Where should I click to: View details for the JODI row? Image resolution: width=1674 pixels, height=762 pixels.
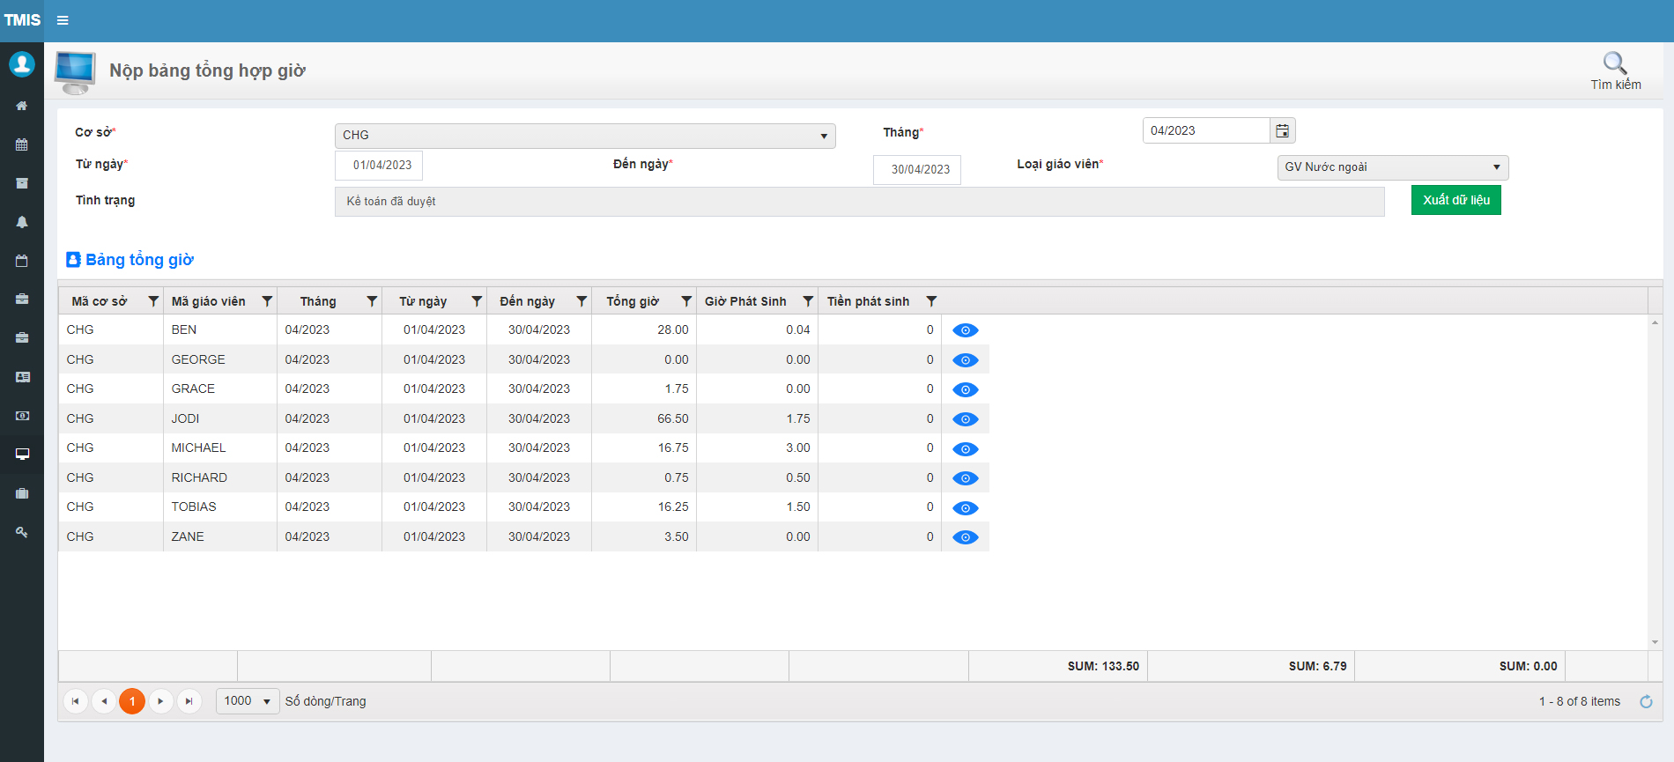[966, 419]
